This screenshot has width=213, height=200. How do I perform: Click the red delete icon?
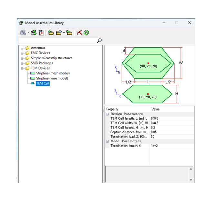pos(79,33)
